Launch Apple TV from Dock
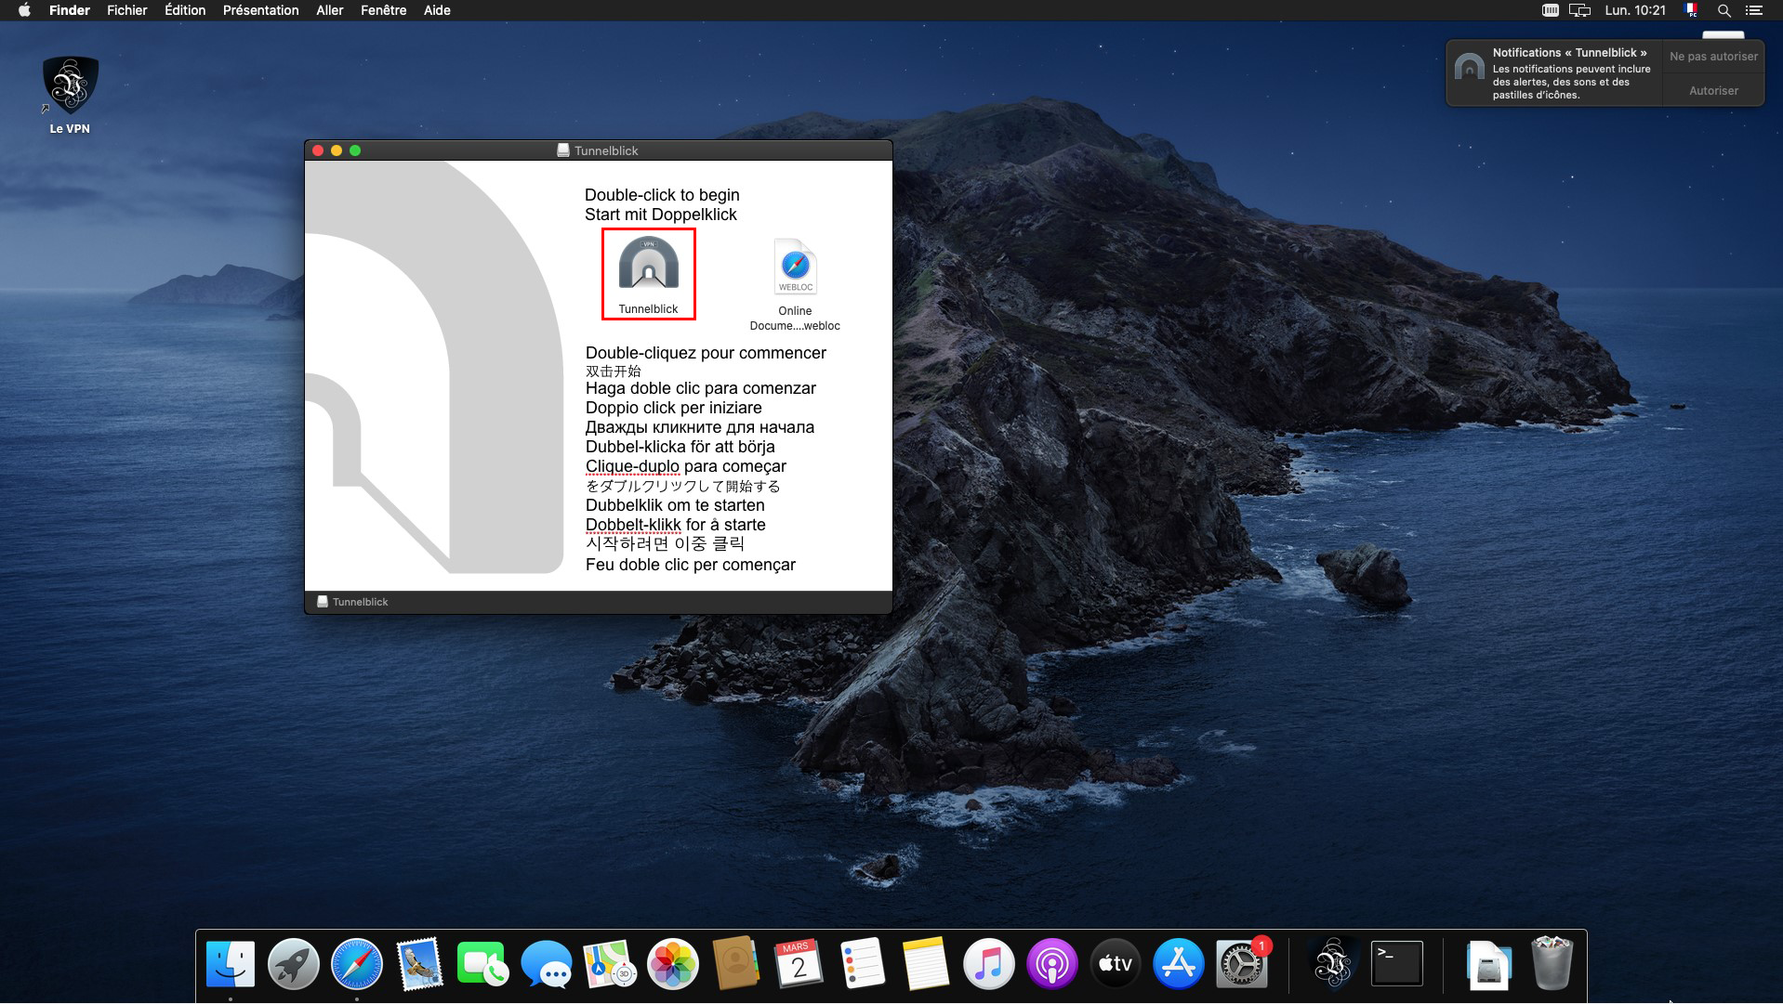The width and height of the screenshot is (1783, 1004). 1116,963
